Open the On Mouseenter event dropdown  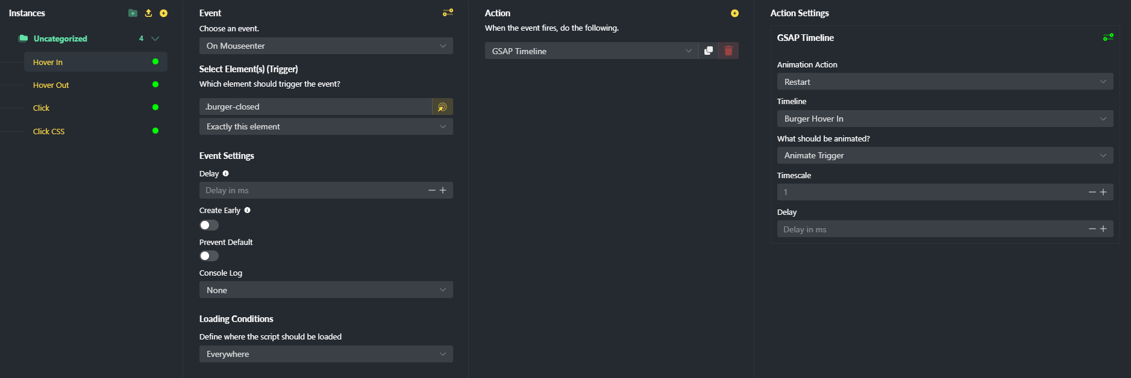coord(326,46)
